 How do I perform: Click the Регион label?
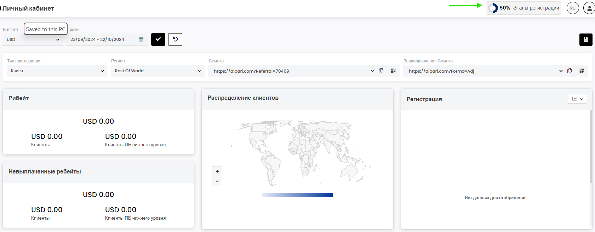(118, 61)
